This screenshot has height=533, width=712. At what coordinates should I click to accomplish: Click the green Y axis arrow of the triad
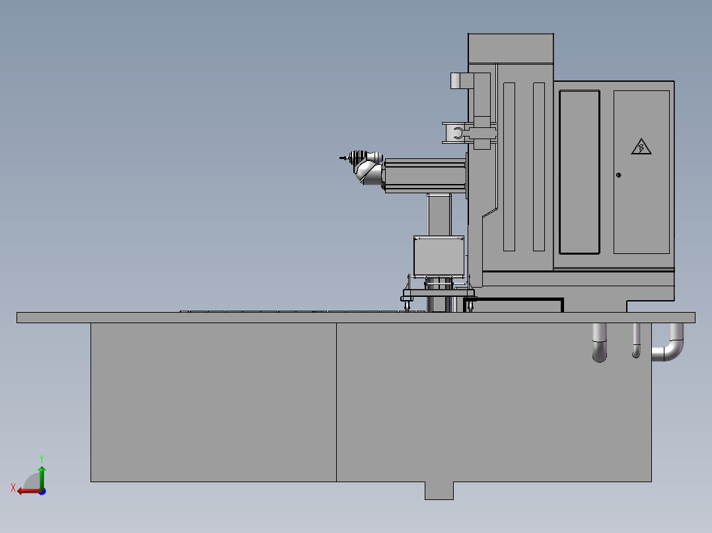point(42,477)
